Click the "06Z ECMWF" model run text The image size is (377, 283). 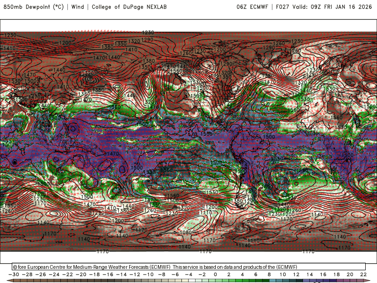point(252,7)
